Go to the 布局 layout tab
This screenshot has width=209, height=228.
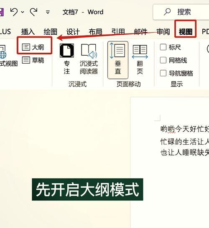pyautogui.click(x=95, y=31)
